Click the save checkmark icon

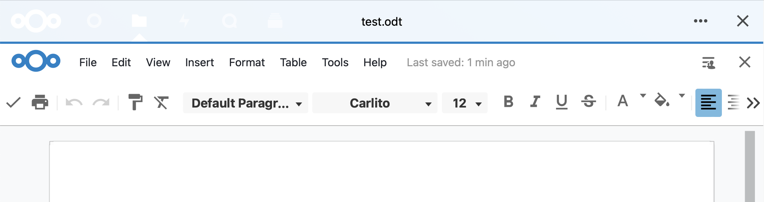point(13,103)
